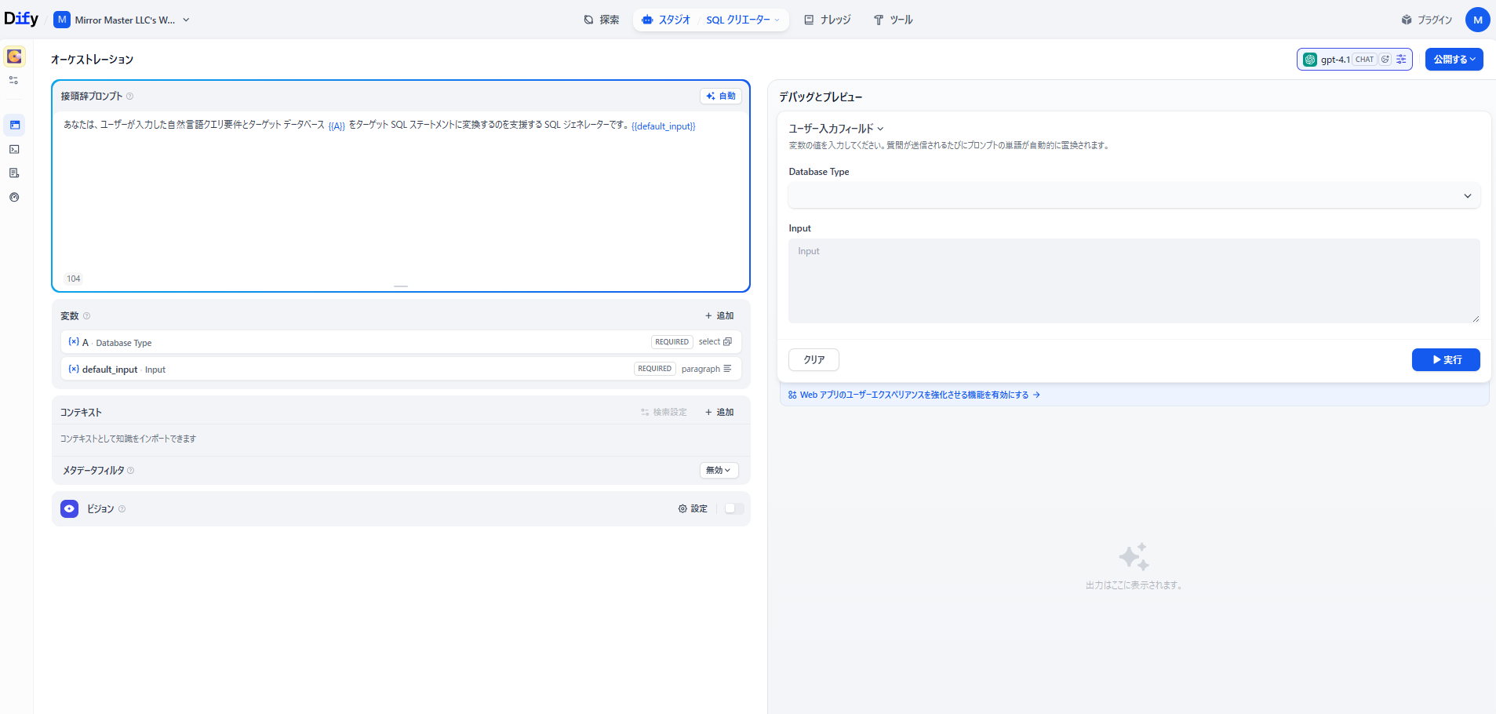
Task: Select the orchestration panel icon in sidebar
Action: coord(13,125)
